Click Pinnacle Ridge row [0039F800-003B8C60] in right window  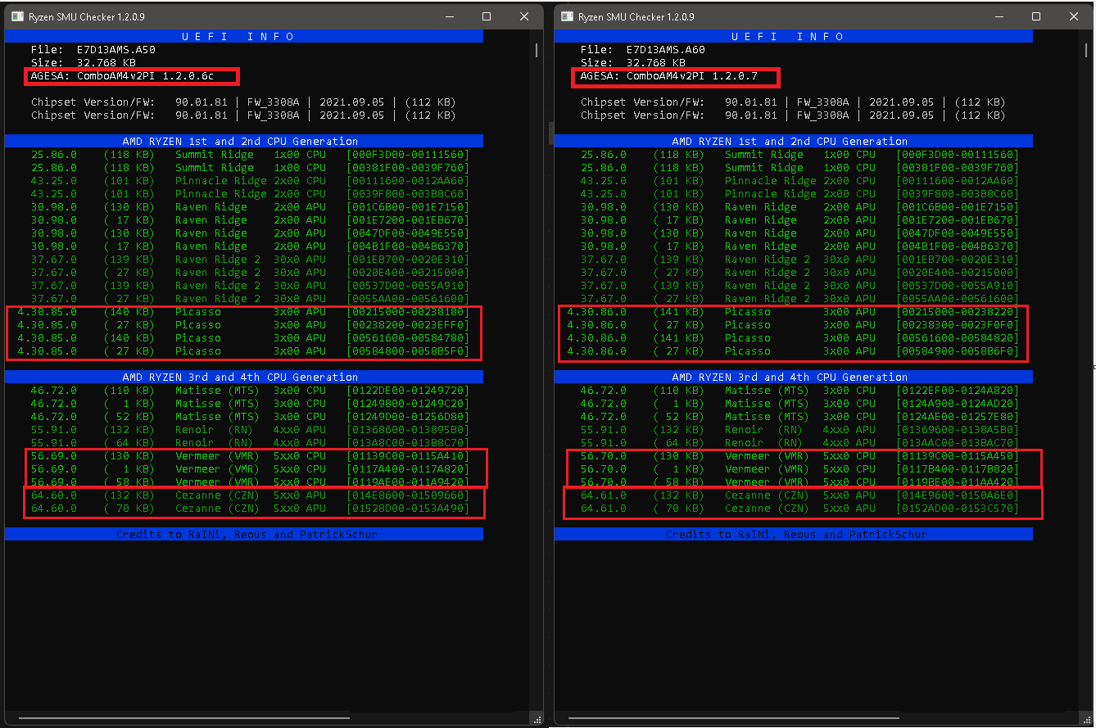(800, 194)
